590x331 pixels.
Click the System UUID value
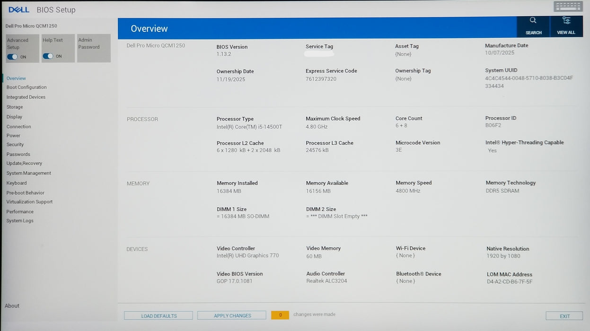[x=529, y=82]
